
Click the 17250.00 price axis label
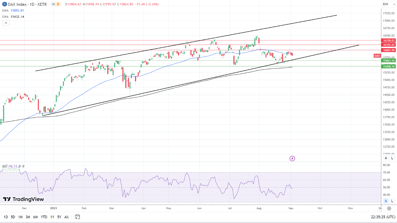pyautogui.click(x=389, y=13)
